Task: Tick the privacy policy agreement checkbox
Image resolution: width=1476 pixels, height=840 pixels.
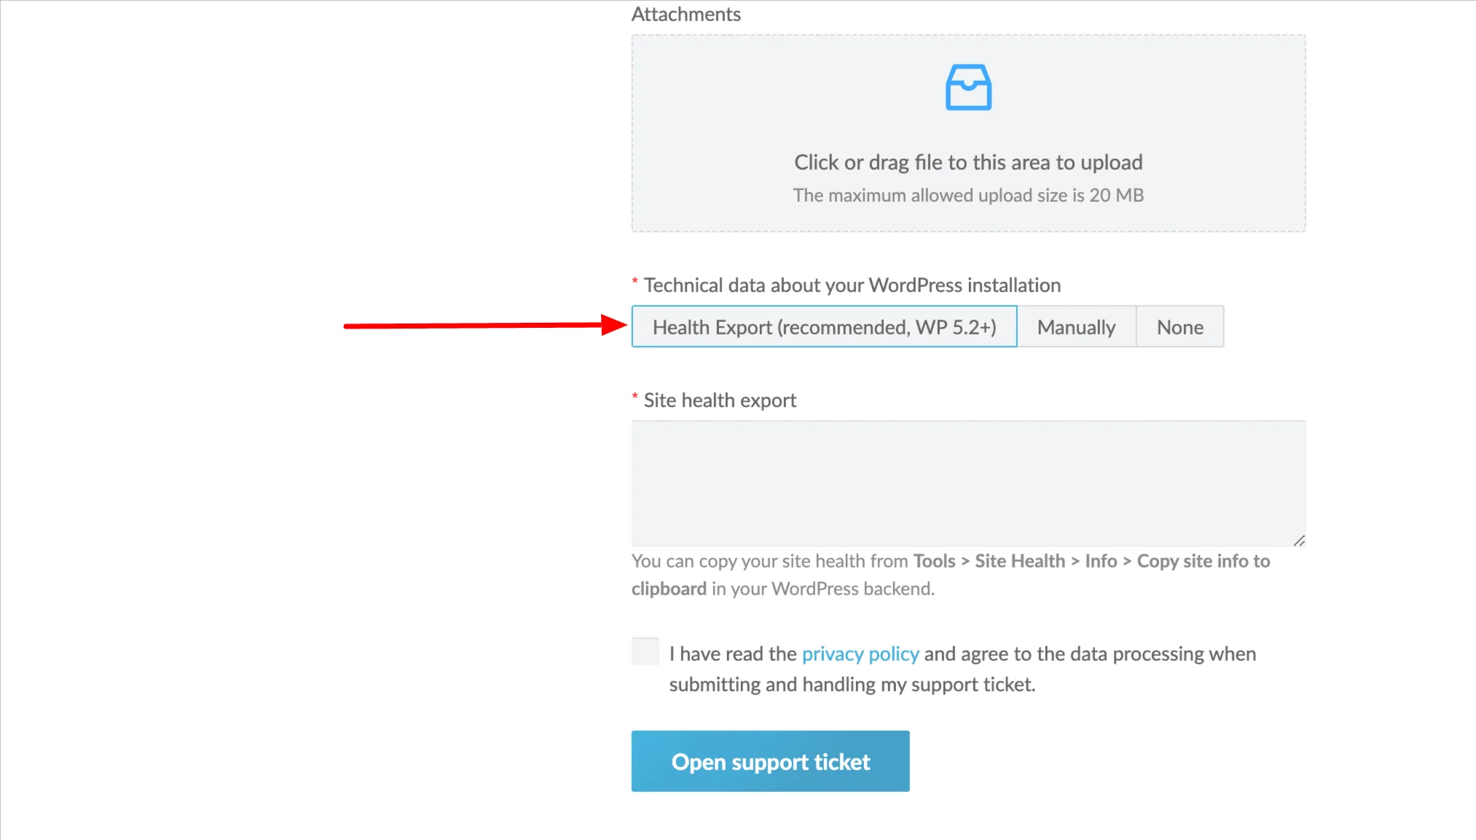Action: [645, 651]
